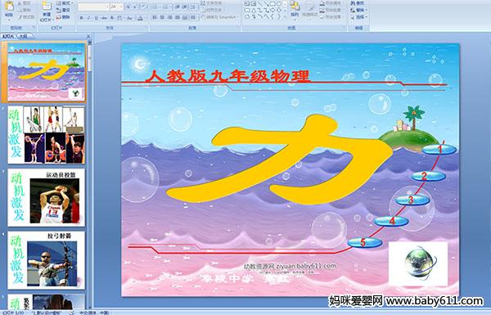Close the slide thumbnail pane
Image resolution: width=491 pixels, height=315 pixels.
point(88,37)
